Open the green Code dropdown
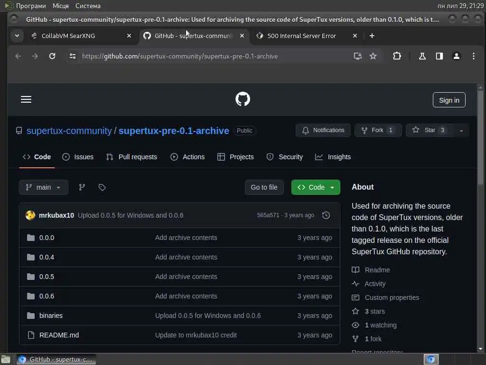Screen dimensions: 486x365 pyautogui.click(x=316, y=187)
